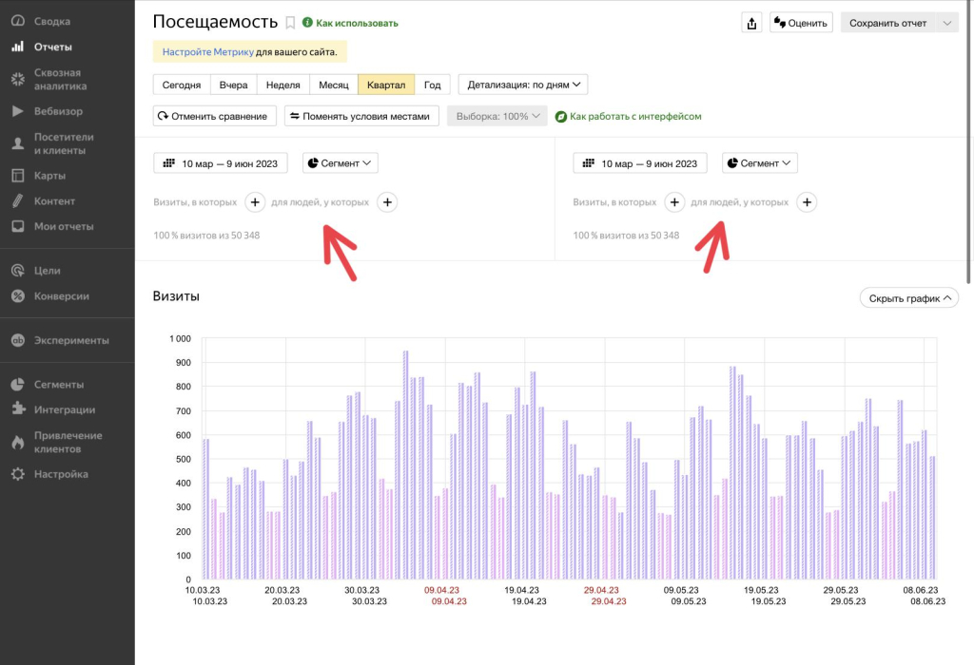
Task: Open the right date range 10 мар — 9 июн 2023
Action: point(641,163)
